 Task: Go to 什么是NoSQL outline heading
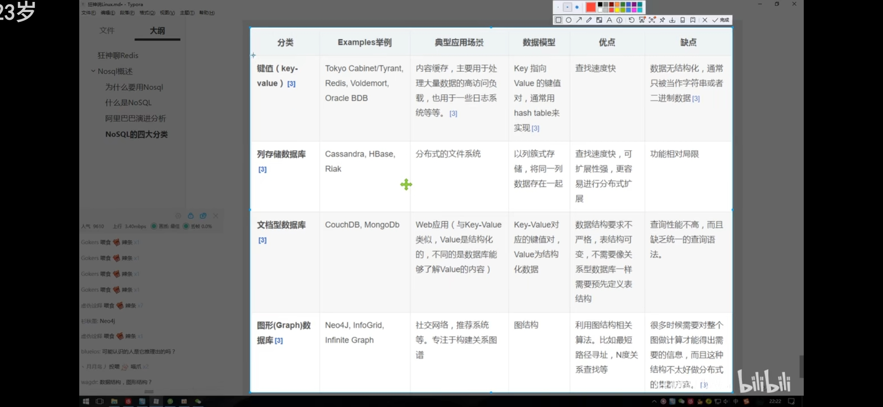tap(128, 103)
